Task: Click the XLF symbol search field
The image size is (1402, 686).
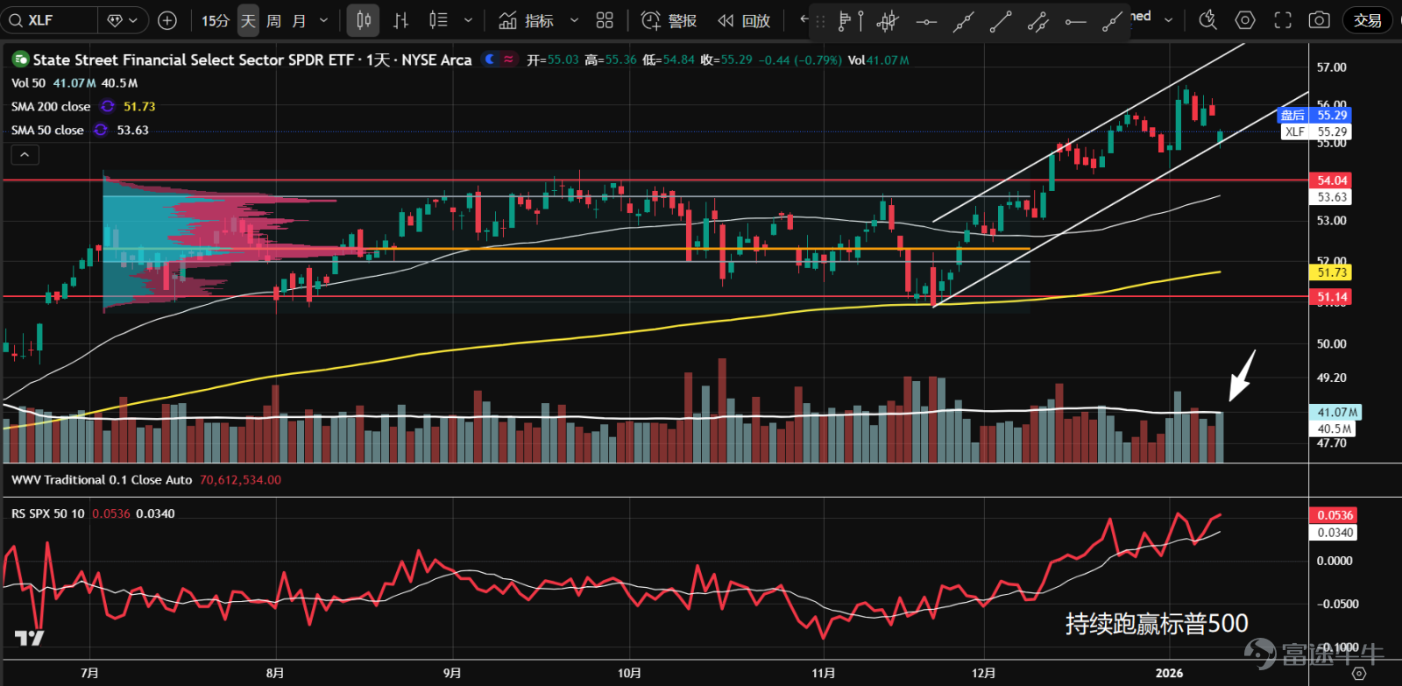Action: 49,20
